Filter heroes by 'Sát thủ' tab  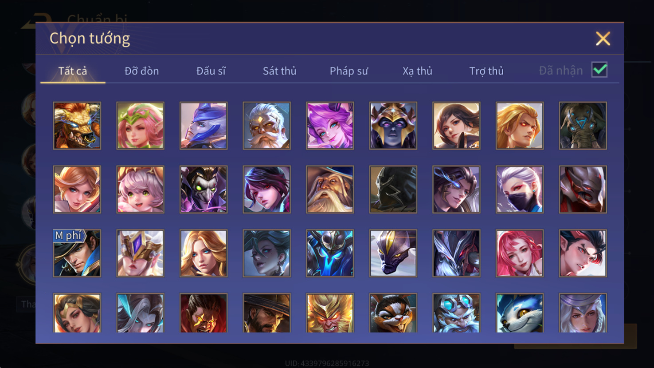tap(279, 71)
